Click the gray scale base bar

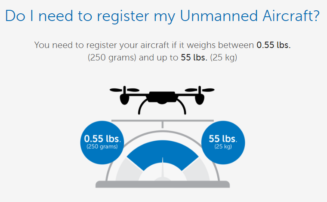point(163,184)
